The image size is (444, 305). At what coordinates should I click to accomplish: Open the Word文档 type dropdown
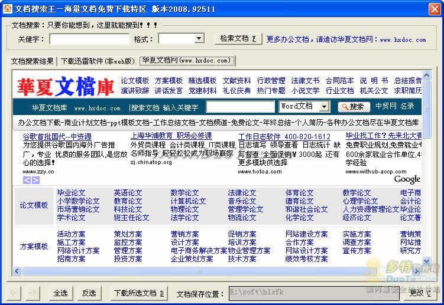pos(324,107)
